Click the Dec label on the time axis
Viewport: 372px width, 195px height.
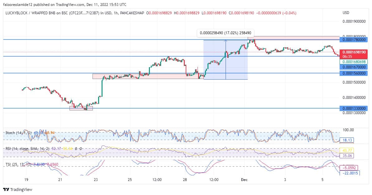pos(244,179)
